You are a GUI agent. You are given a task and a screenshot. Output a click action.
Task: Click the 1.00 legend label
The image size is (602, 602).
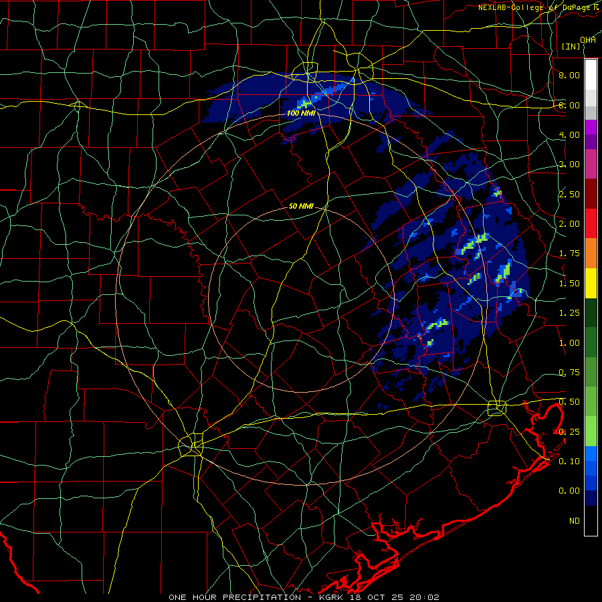point(569,343)
